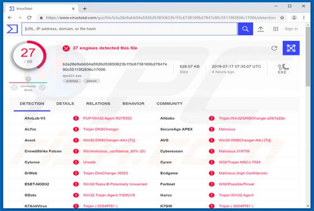The width and height of the screenshot is (314, 211).
Task: Click Unsafe result for Cylance
Action: point(89,162)
